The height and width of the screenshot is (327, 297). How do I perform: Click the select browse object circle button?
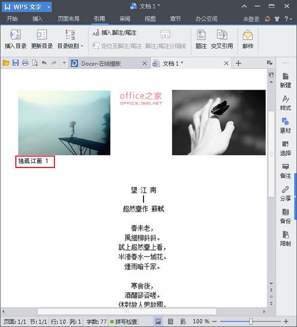coord(271,297)
